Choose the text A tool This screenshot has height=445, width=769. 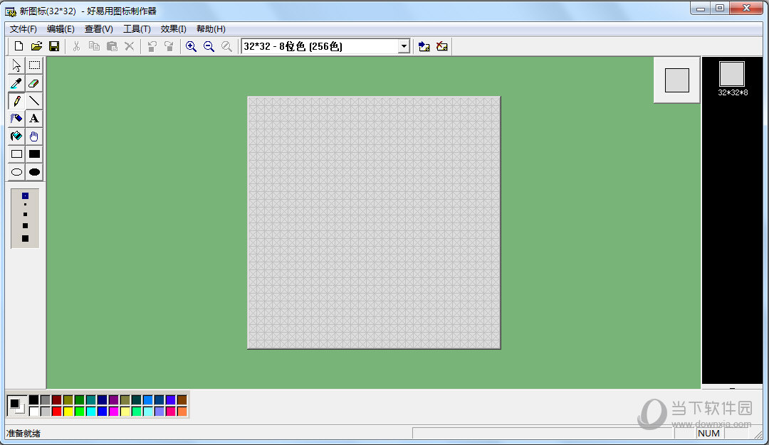34,119
